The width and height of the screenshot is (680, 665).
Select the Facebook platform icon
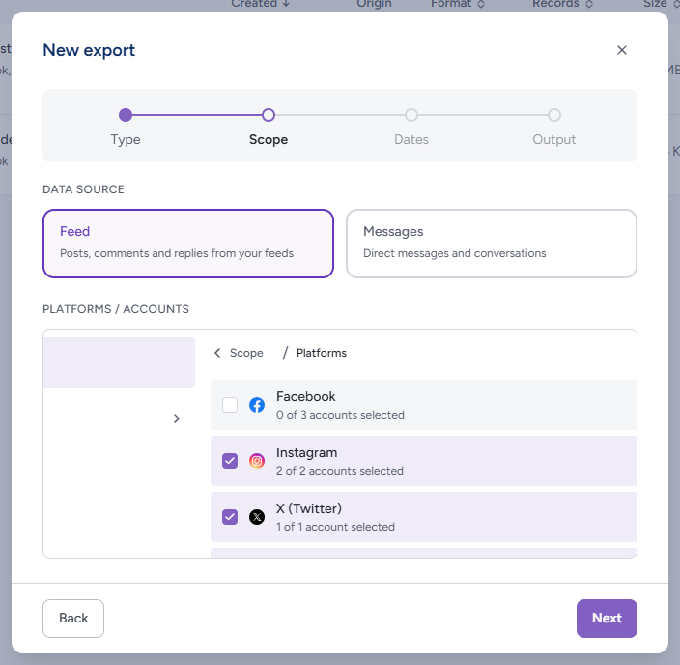257,405
